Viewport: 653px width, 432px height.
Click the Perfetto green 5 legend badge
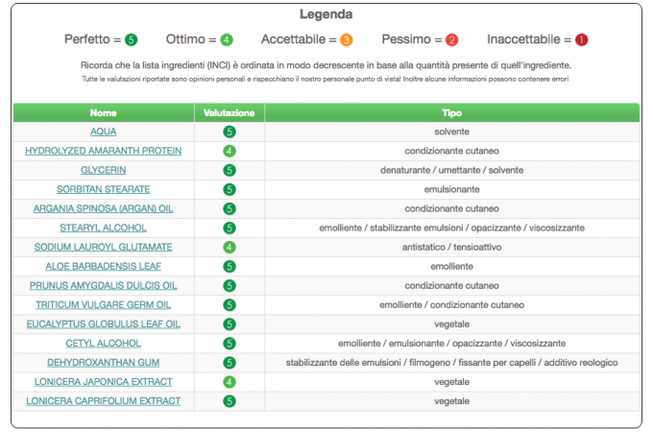tap(132, 40)
